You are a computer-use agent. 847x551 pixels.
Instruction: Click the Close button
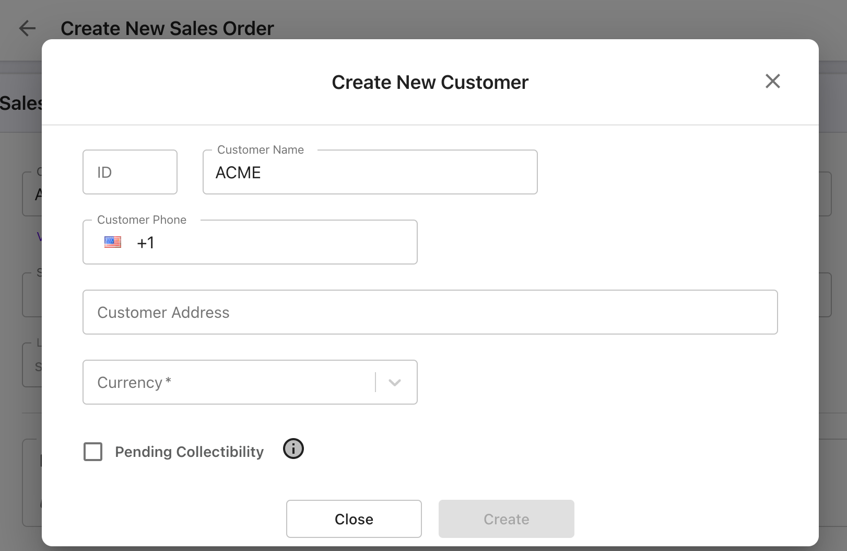(x=354, y=519)
